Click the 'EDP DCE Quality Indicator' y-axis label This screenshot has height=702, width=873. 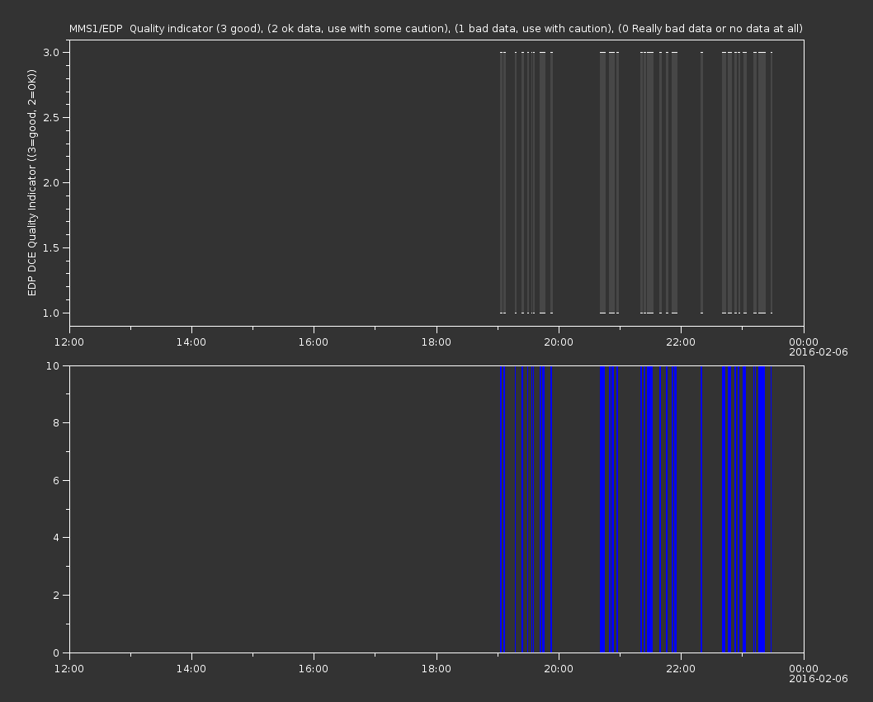32,182
